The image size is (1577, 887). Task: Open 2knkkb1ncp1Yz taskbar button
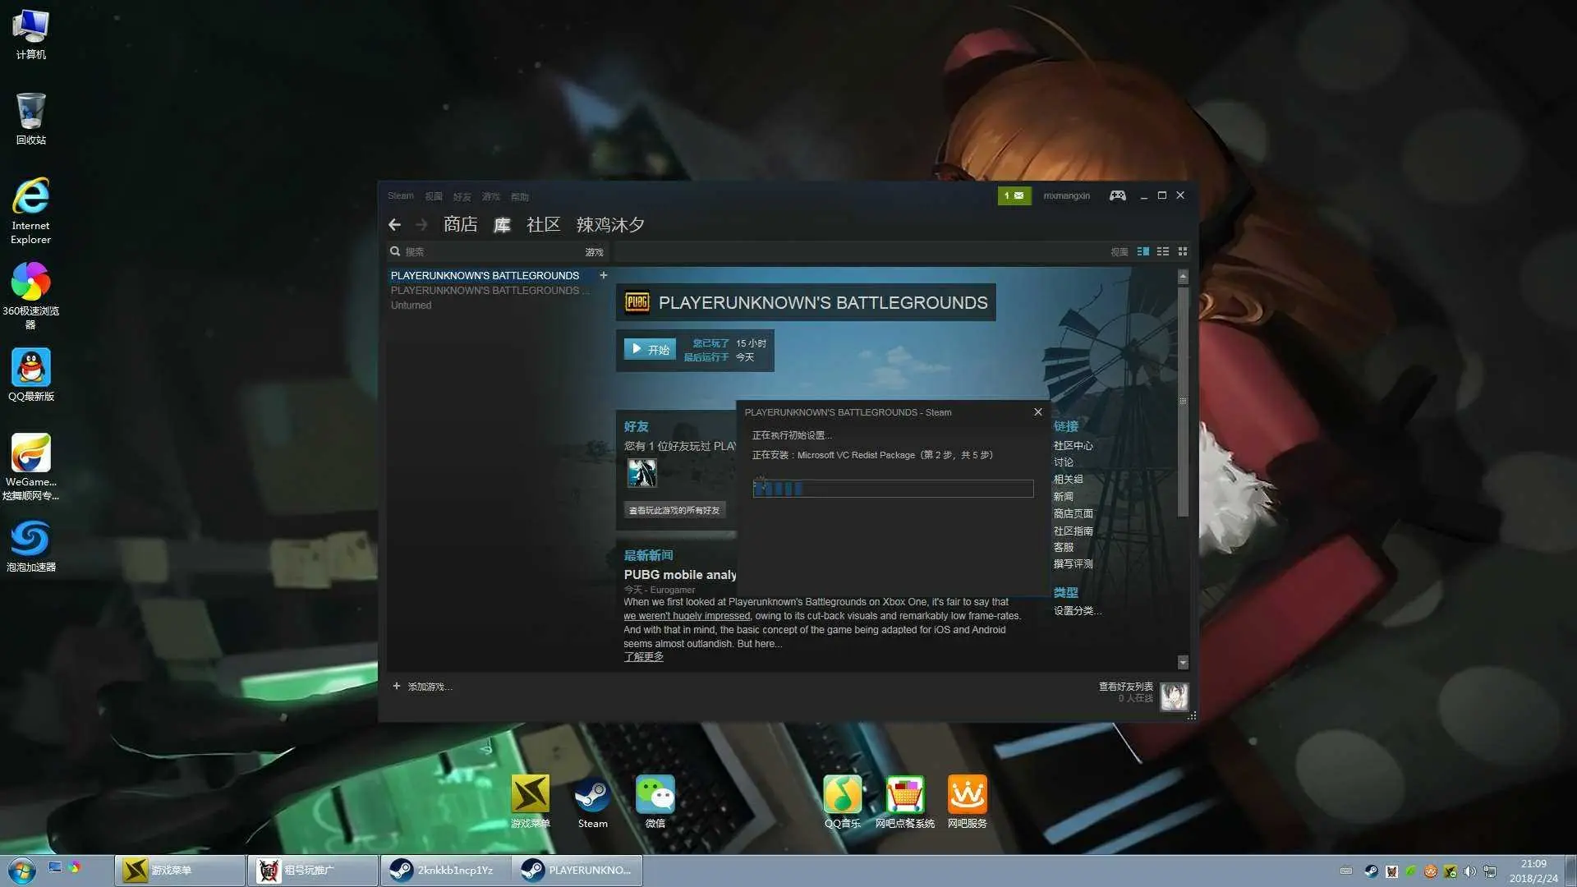[x=445, y=871]
